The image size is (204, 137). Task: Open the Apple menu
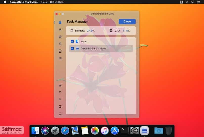5,2
